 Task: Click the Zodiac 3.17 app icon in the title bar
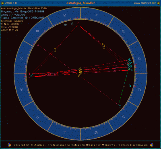pyautogui.click(x=2, y=3)
